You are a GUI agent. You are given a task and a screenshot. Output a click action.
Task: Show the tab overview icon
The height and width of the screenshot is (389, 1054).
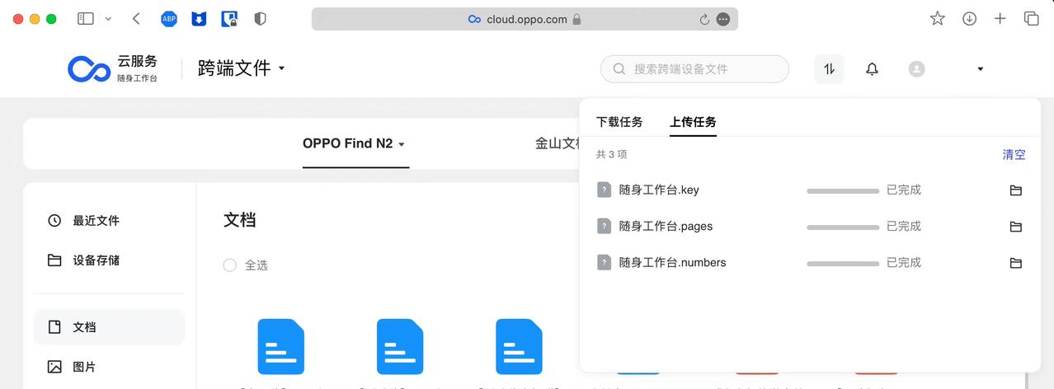tap(1031, 18)
